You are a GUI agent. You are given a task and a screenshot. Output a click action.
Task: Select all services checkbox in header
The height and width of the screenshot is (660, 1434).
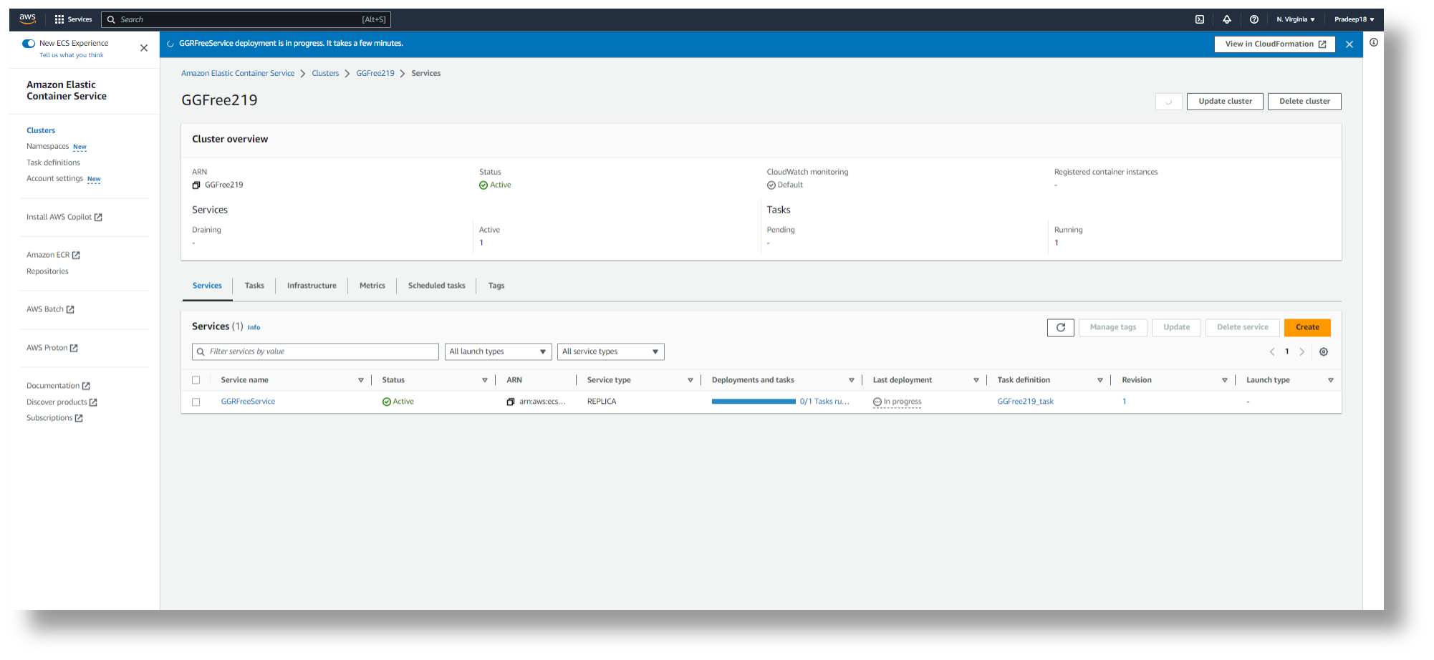point(196,381)
